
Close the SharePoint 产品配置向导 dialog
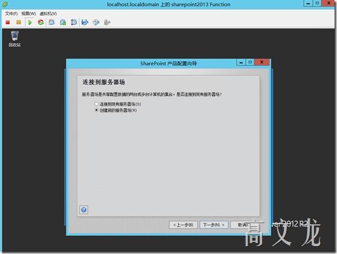click(262, 62)
